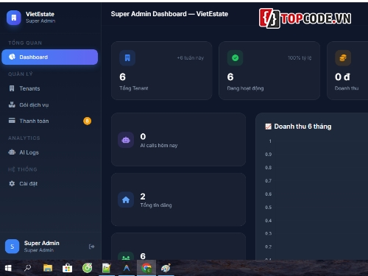Click the green people icon in bottom card
The image size is (368, 276).
pos(126,256)
